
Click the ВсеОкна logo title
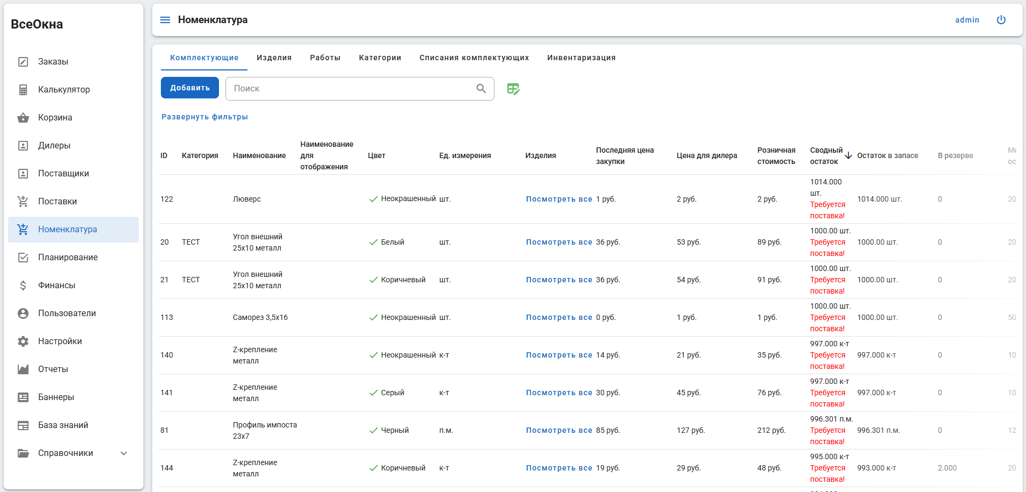37,24
